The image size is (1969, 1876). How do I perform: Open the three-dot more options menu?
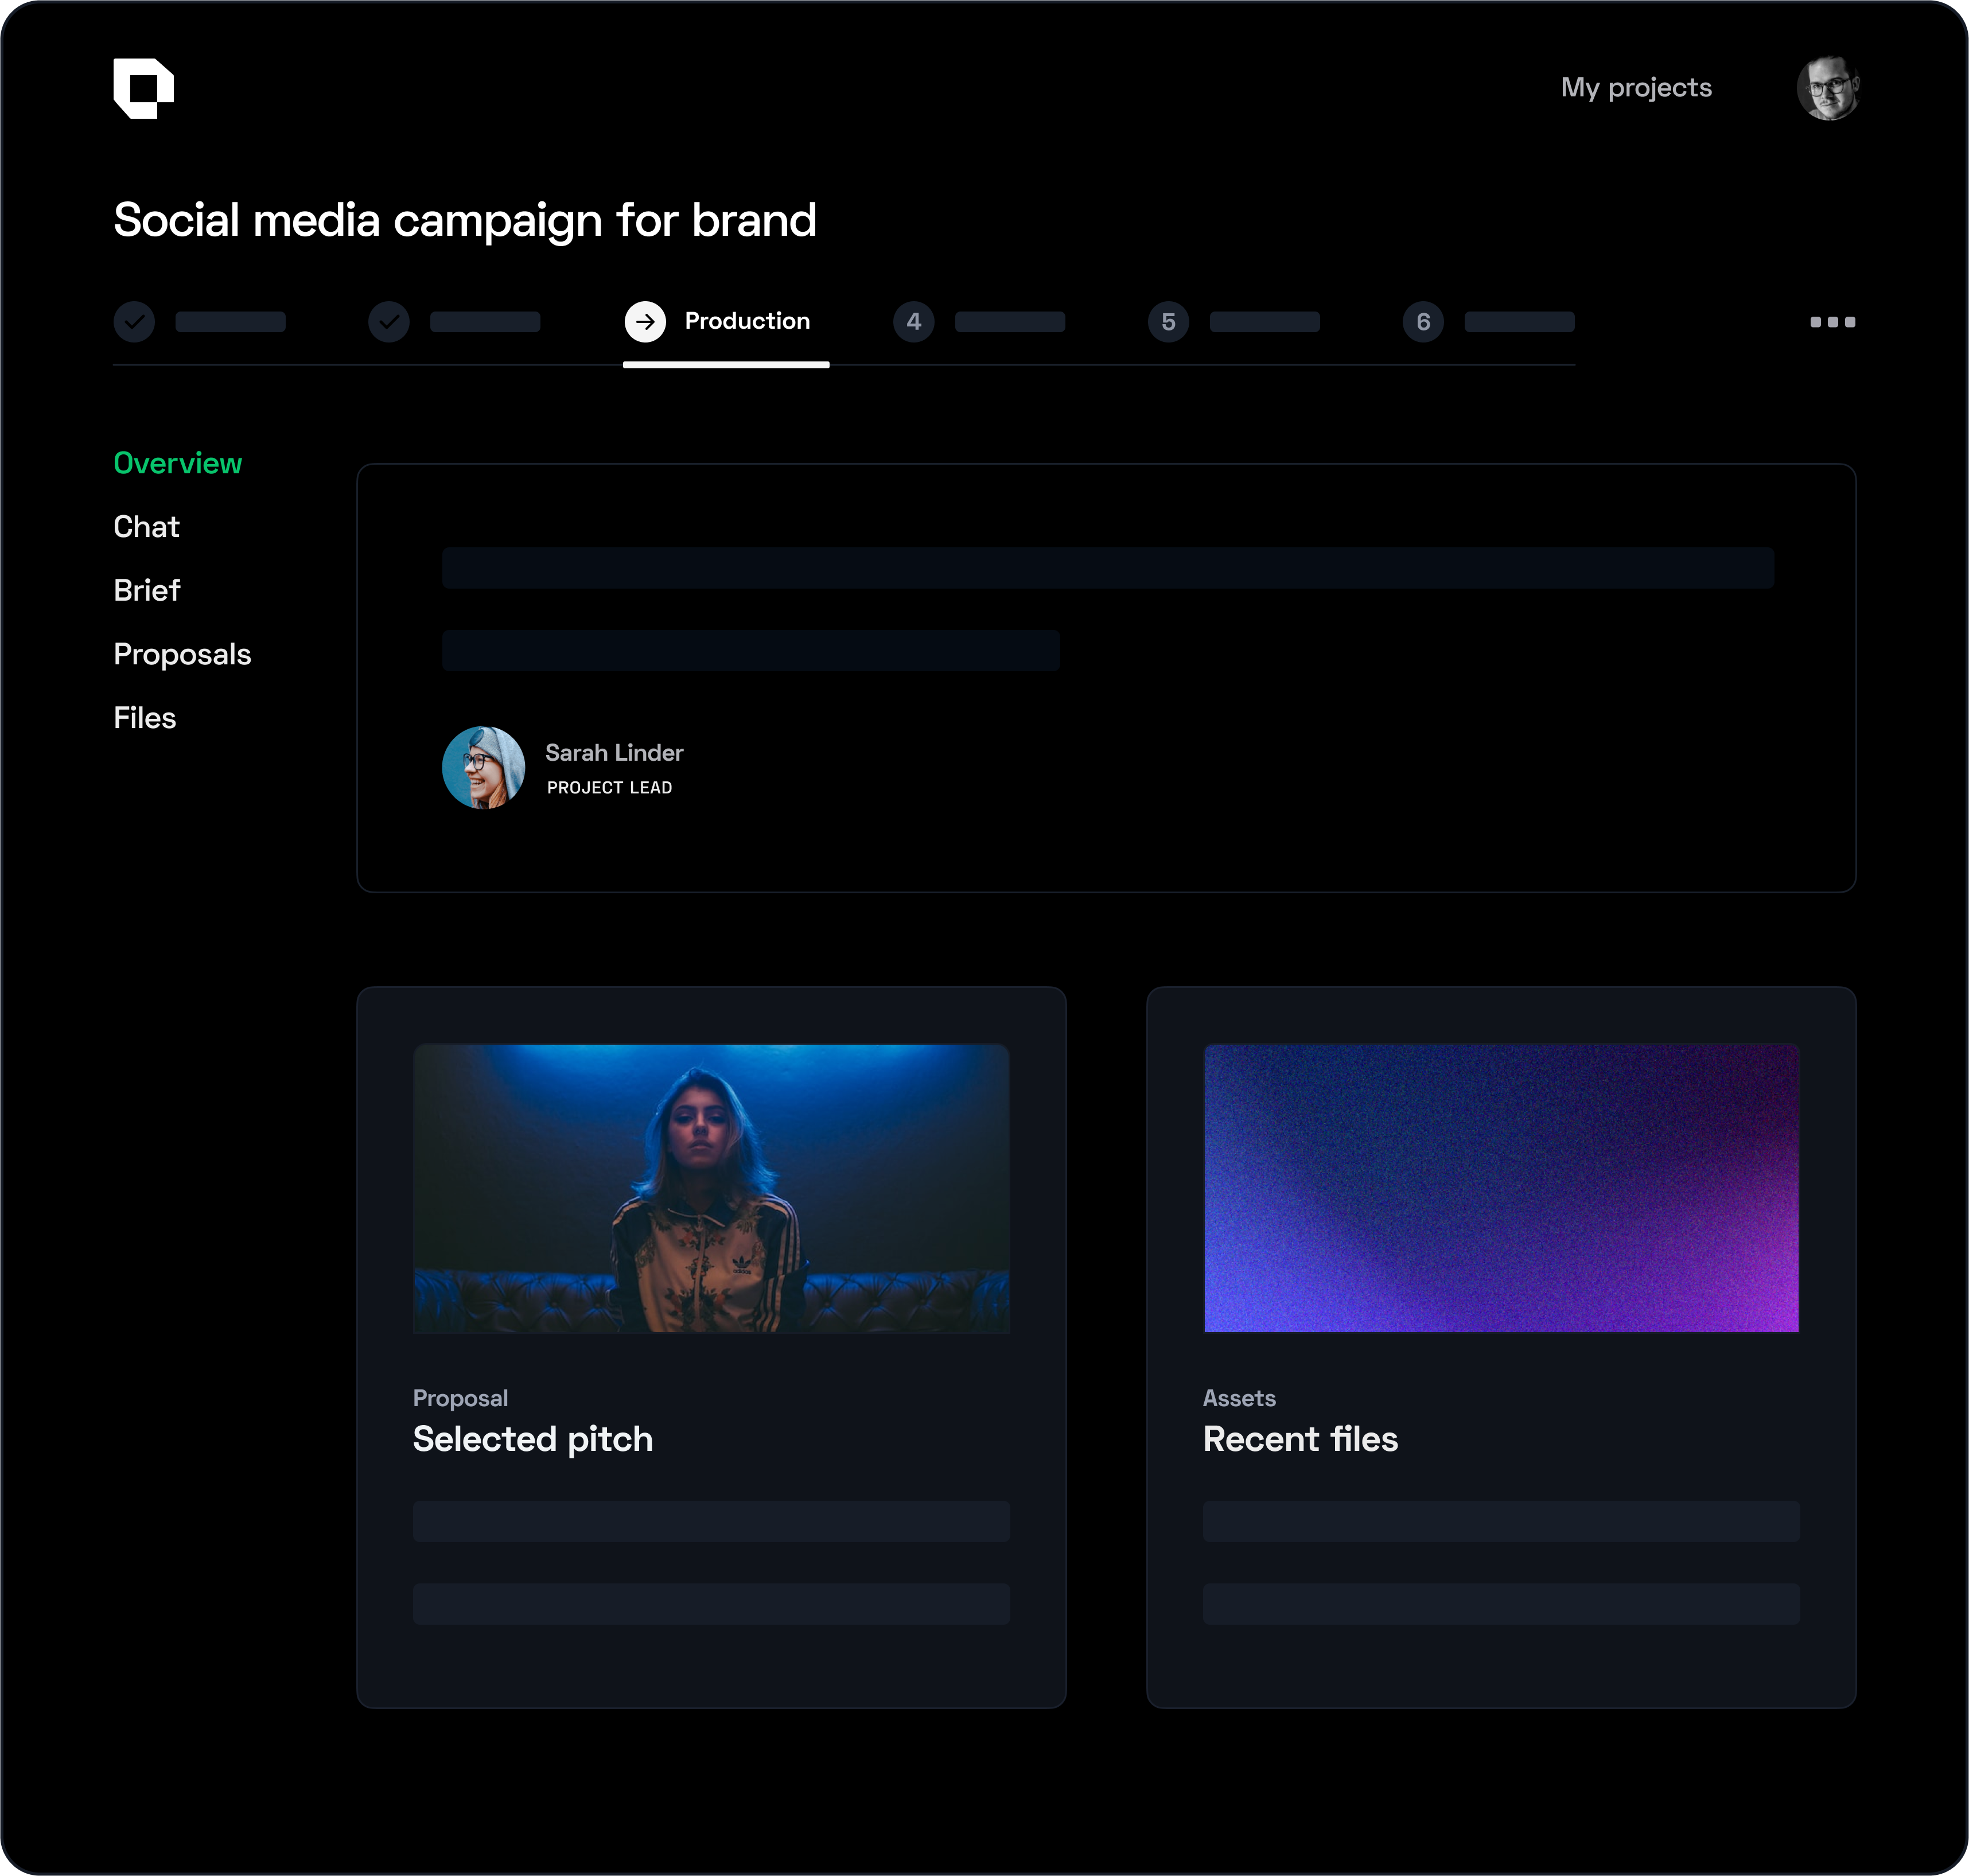pos(1832,322)
